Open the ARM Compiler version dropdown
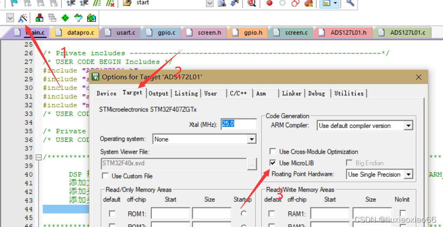 [x=408, y=126]
